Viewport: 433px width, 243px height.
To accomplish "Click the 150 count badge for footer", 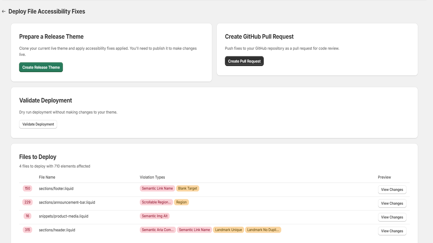I will click(28, 188).
